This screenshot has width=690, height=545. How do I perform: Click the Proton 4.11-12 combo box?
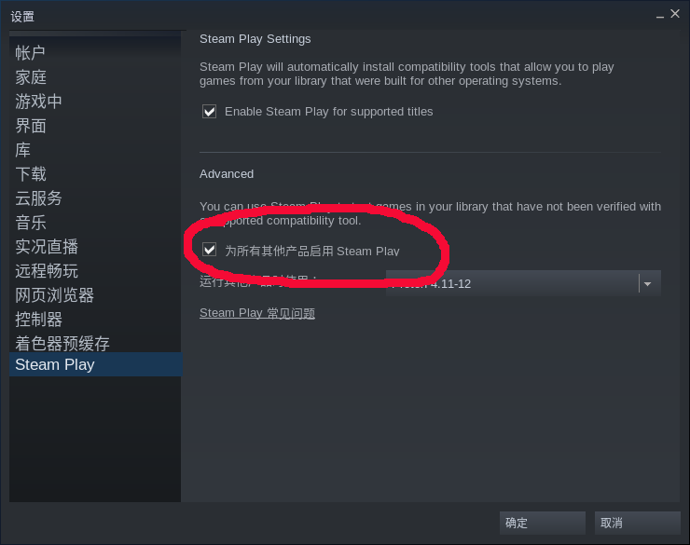coord(523,283)
